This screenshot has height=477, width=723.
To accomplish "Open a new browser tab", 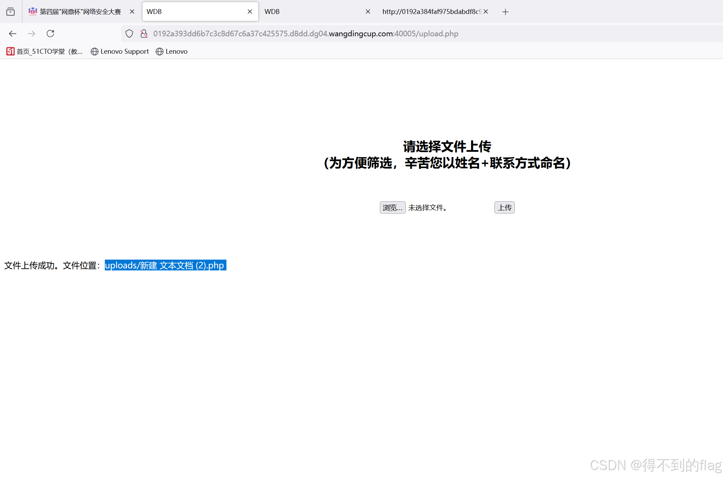I will pos(505,12).
